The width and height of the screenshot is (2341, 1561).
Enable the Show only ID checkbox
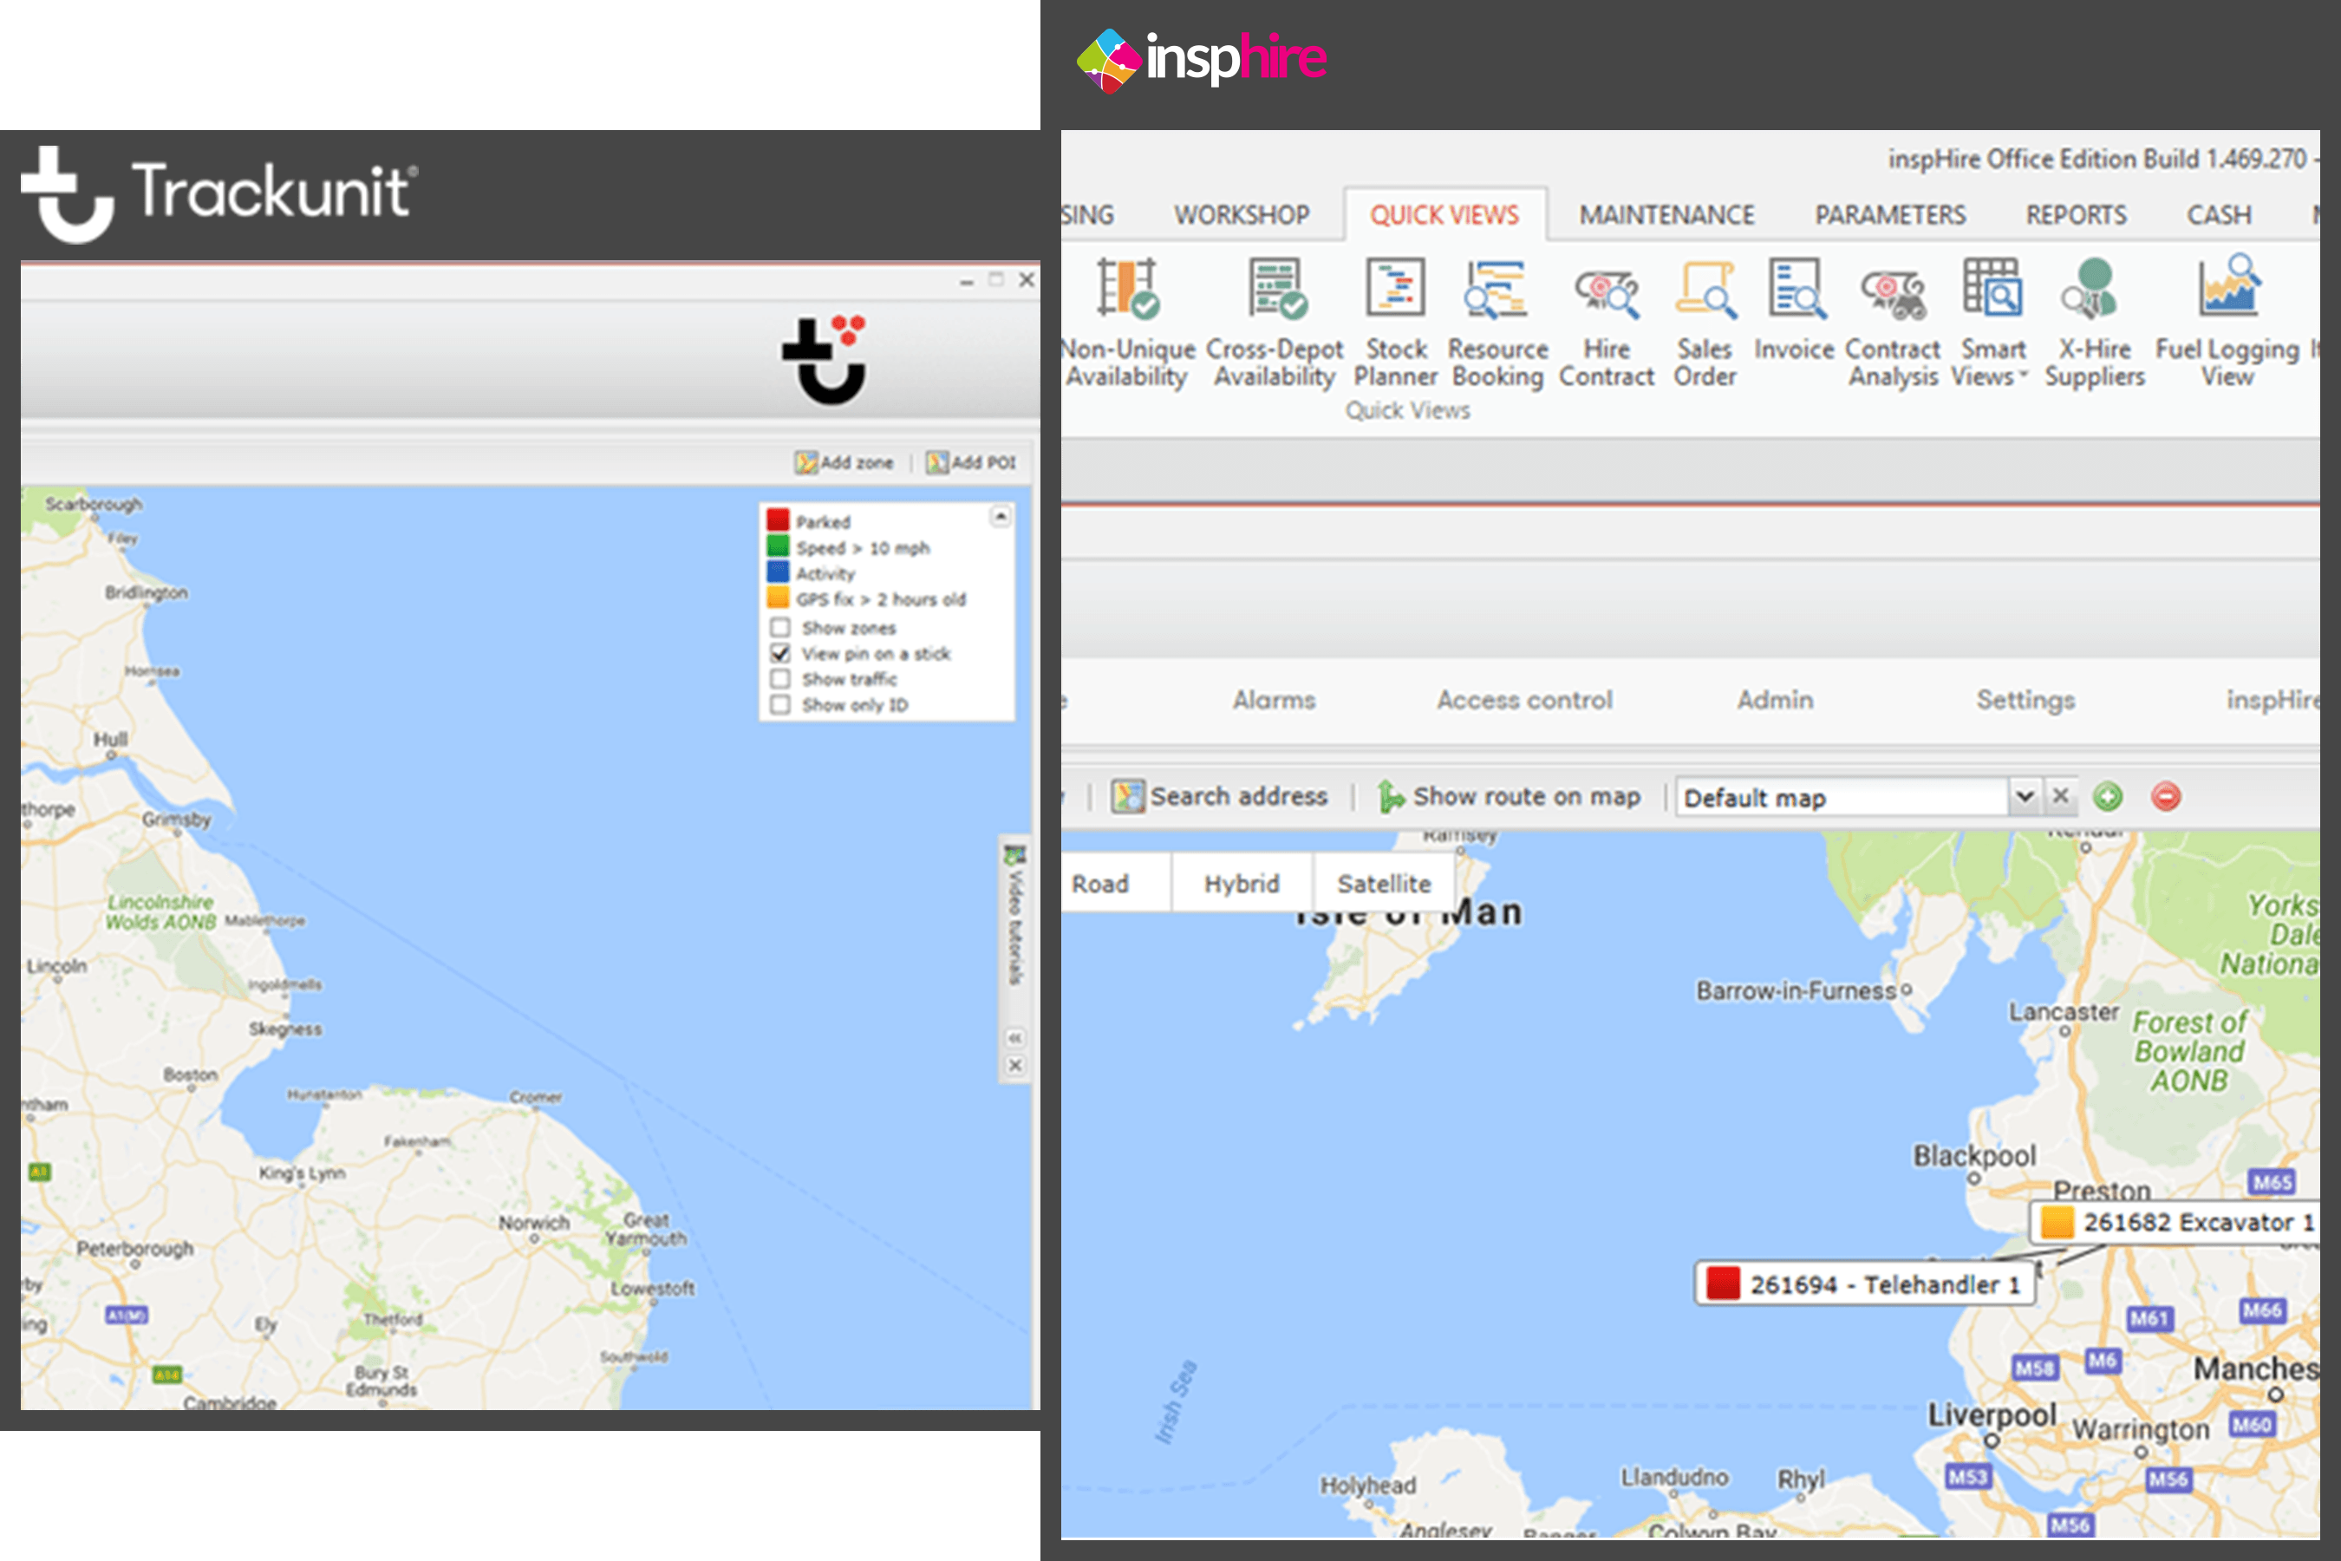[x=780, y=705]
